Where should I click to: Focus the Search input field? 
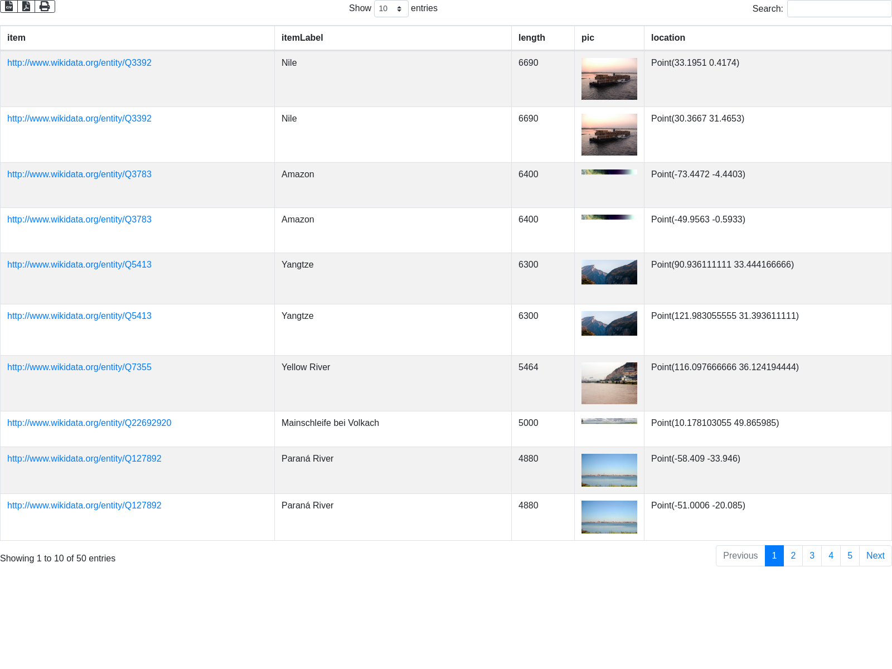coord(839,9)
